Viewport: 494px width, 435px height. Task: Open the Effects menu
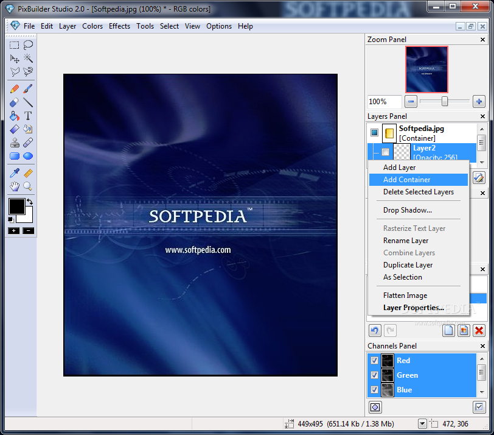[x=119, y=26]
